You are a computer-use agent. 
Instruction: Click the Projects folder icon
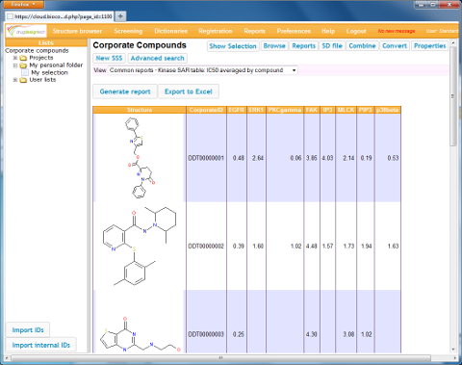tap(23, 58)
